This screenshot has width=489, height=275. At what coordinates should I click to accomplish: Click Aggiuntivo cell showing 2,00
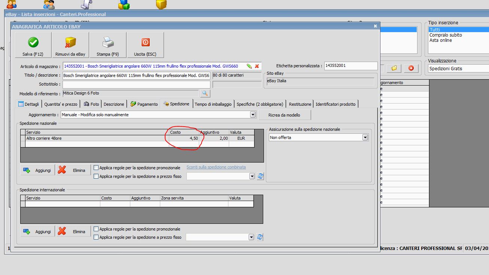(214, 138)
